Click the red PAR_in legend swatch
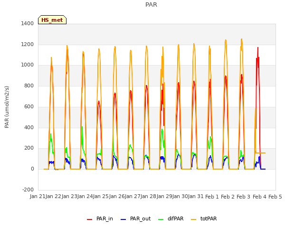This screenshot has width=304, height=228. (90, 219)
